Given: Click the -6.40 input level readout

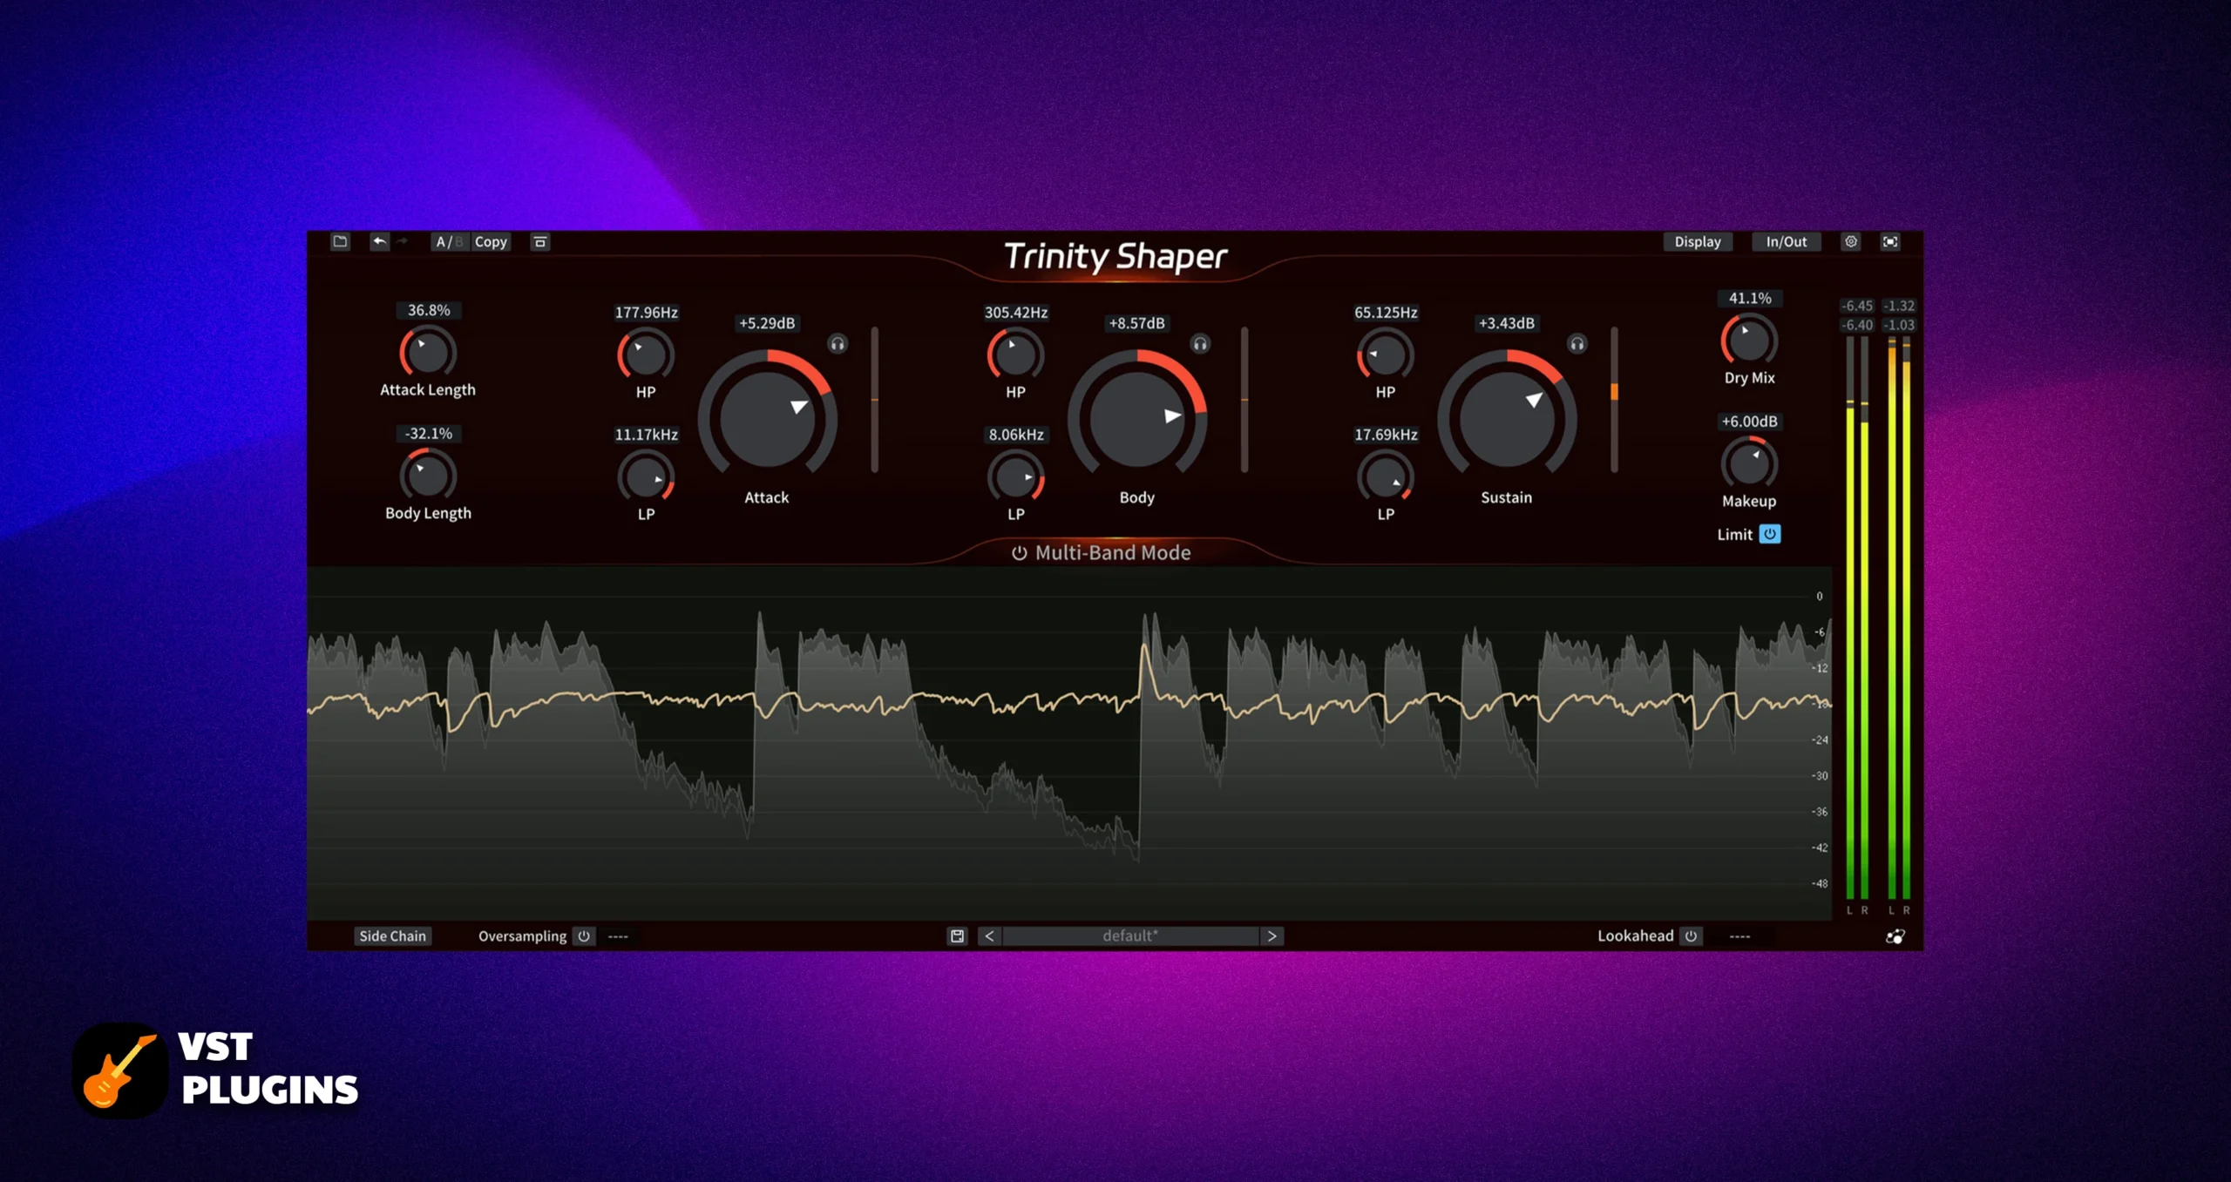Looking at the screenshot, I should click(1856, 325).
